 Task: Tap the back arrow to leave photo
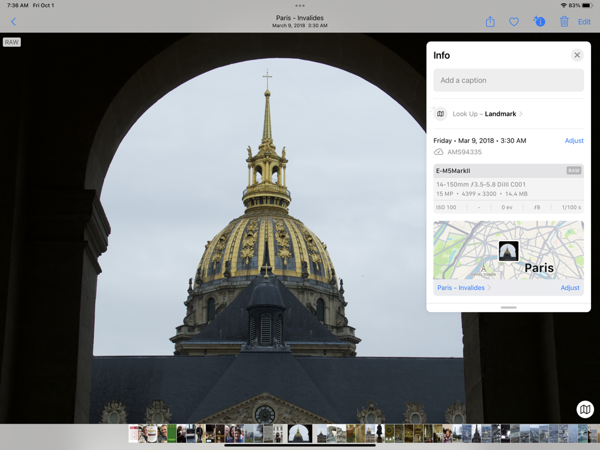point(13,22)
